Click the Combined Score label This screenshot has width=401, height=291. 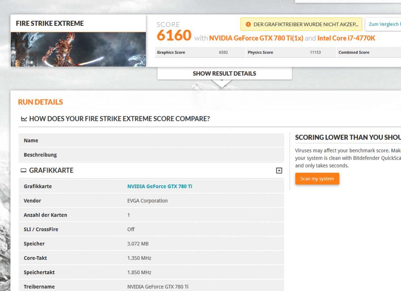354,52
